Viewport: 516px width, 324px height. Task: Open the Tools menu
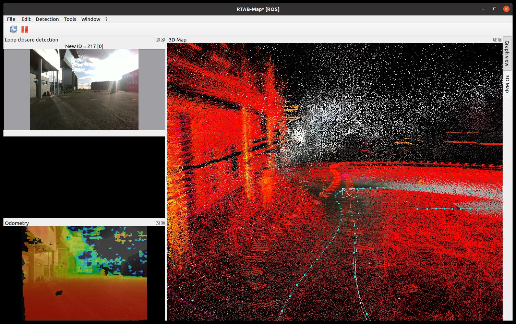[70, 19]
